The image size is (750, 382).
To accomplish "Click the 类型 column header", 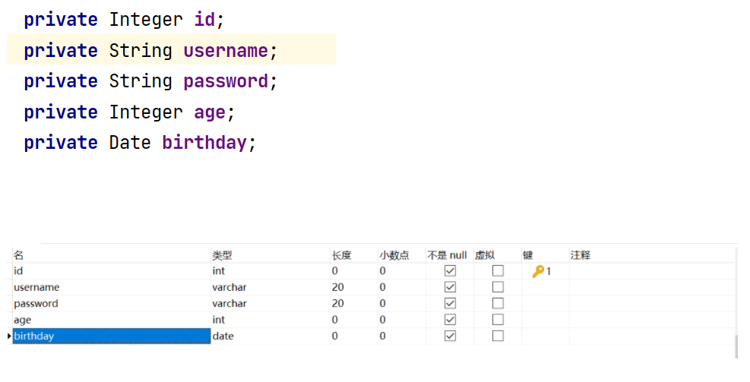I will pos(221,255).
